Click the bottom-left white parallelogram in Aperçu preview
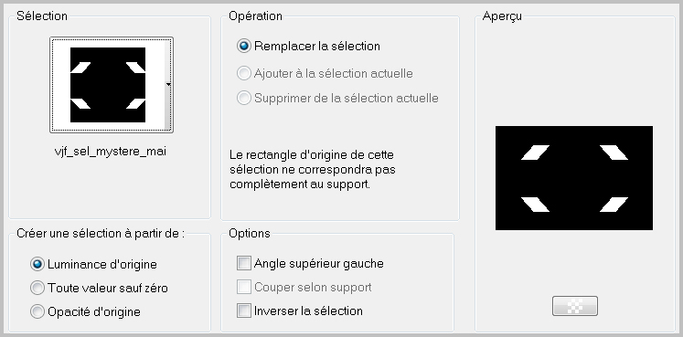This screenshot has height=337, width=683. pyautogui.click(x=535, y=205)
